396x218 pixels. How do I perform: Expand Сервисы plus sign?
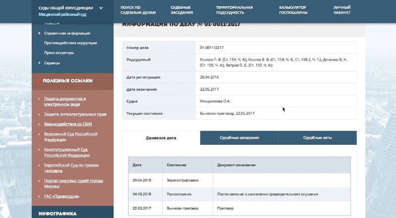39,63
